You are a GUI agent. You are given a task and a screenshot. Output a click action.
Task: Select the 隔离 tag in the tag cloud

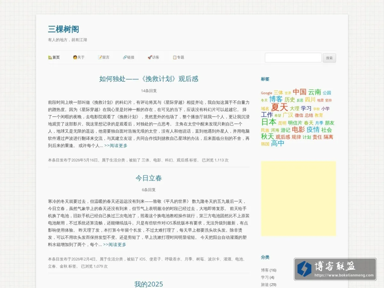click(328, 137)
